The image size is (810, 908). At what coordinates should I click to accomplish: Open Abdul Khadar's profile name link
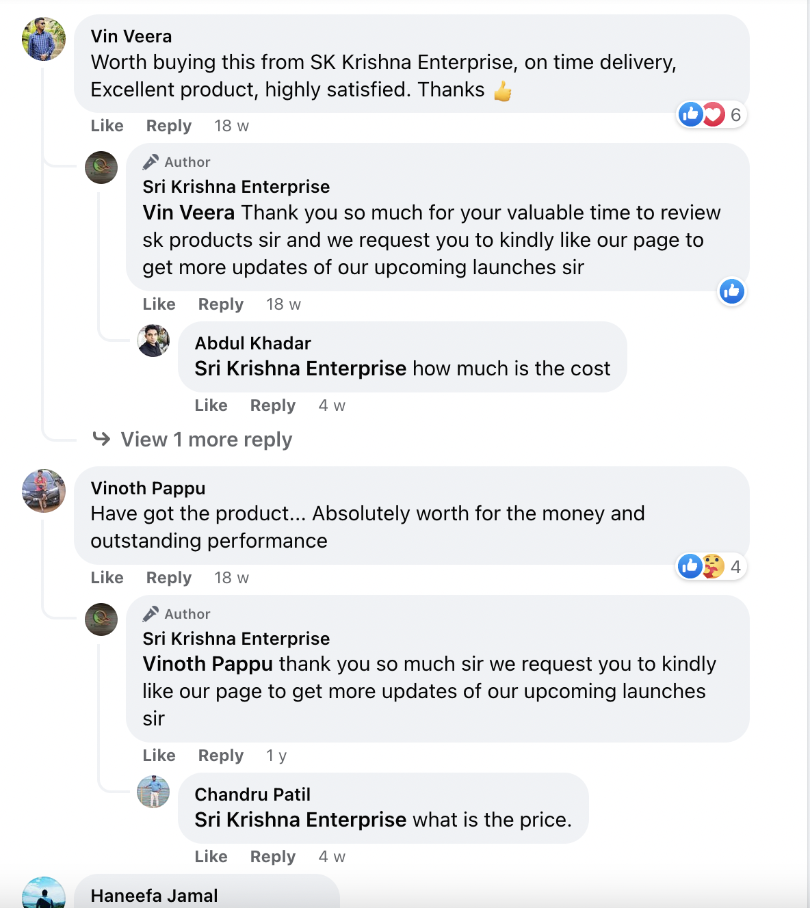pyautogui.click(x=252, y=343)
